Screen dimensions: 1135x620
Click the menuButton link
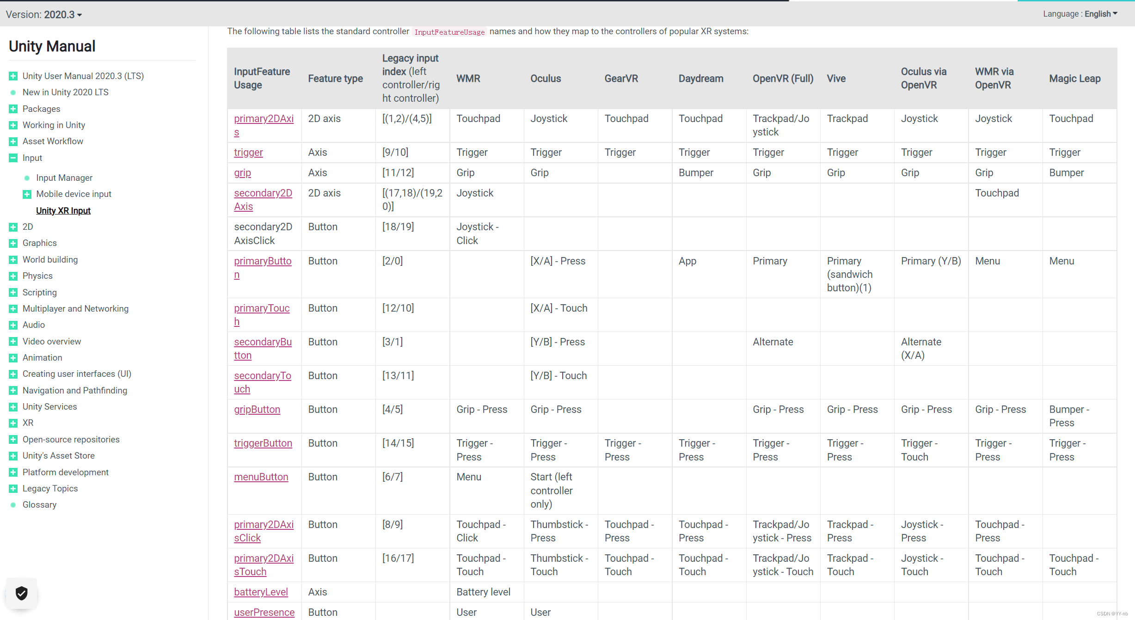click(261, 477)
